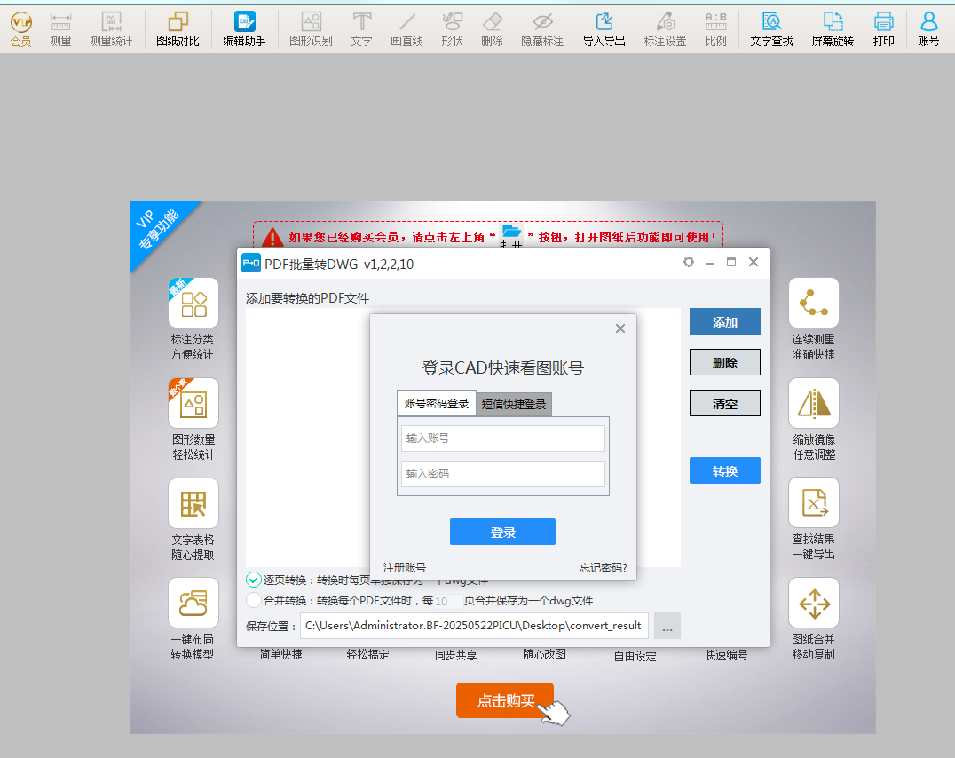This screenshot has width=955, height=758.
Task: Select the 合并转换 radio option
Action: pos(254,600)
